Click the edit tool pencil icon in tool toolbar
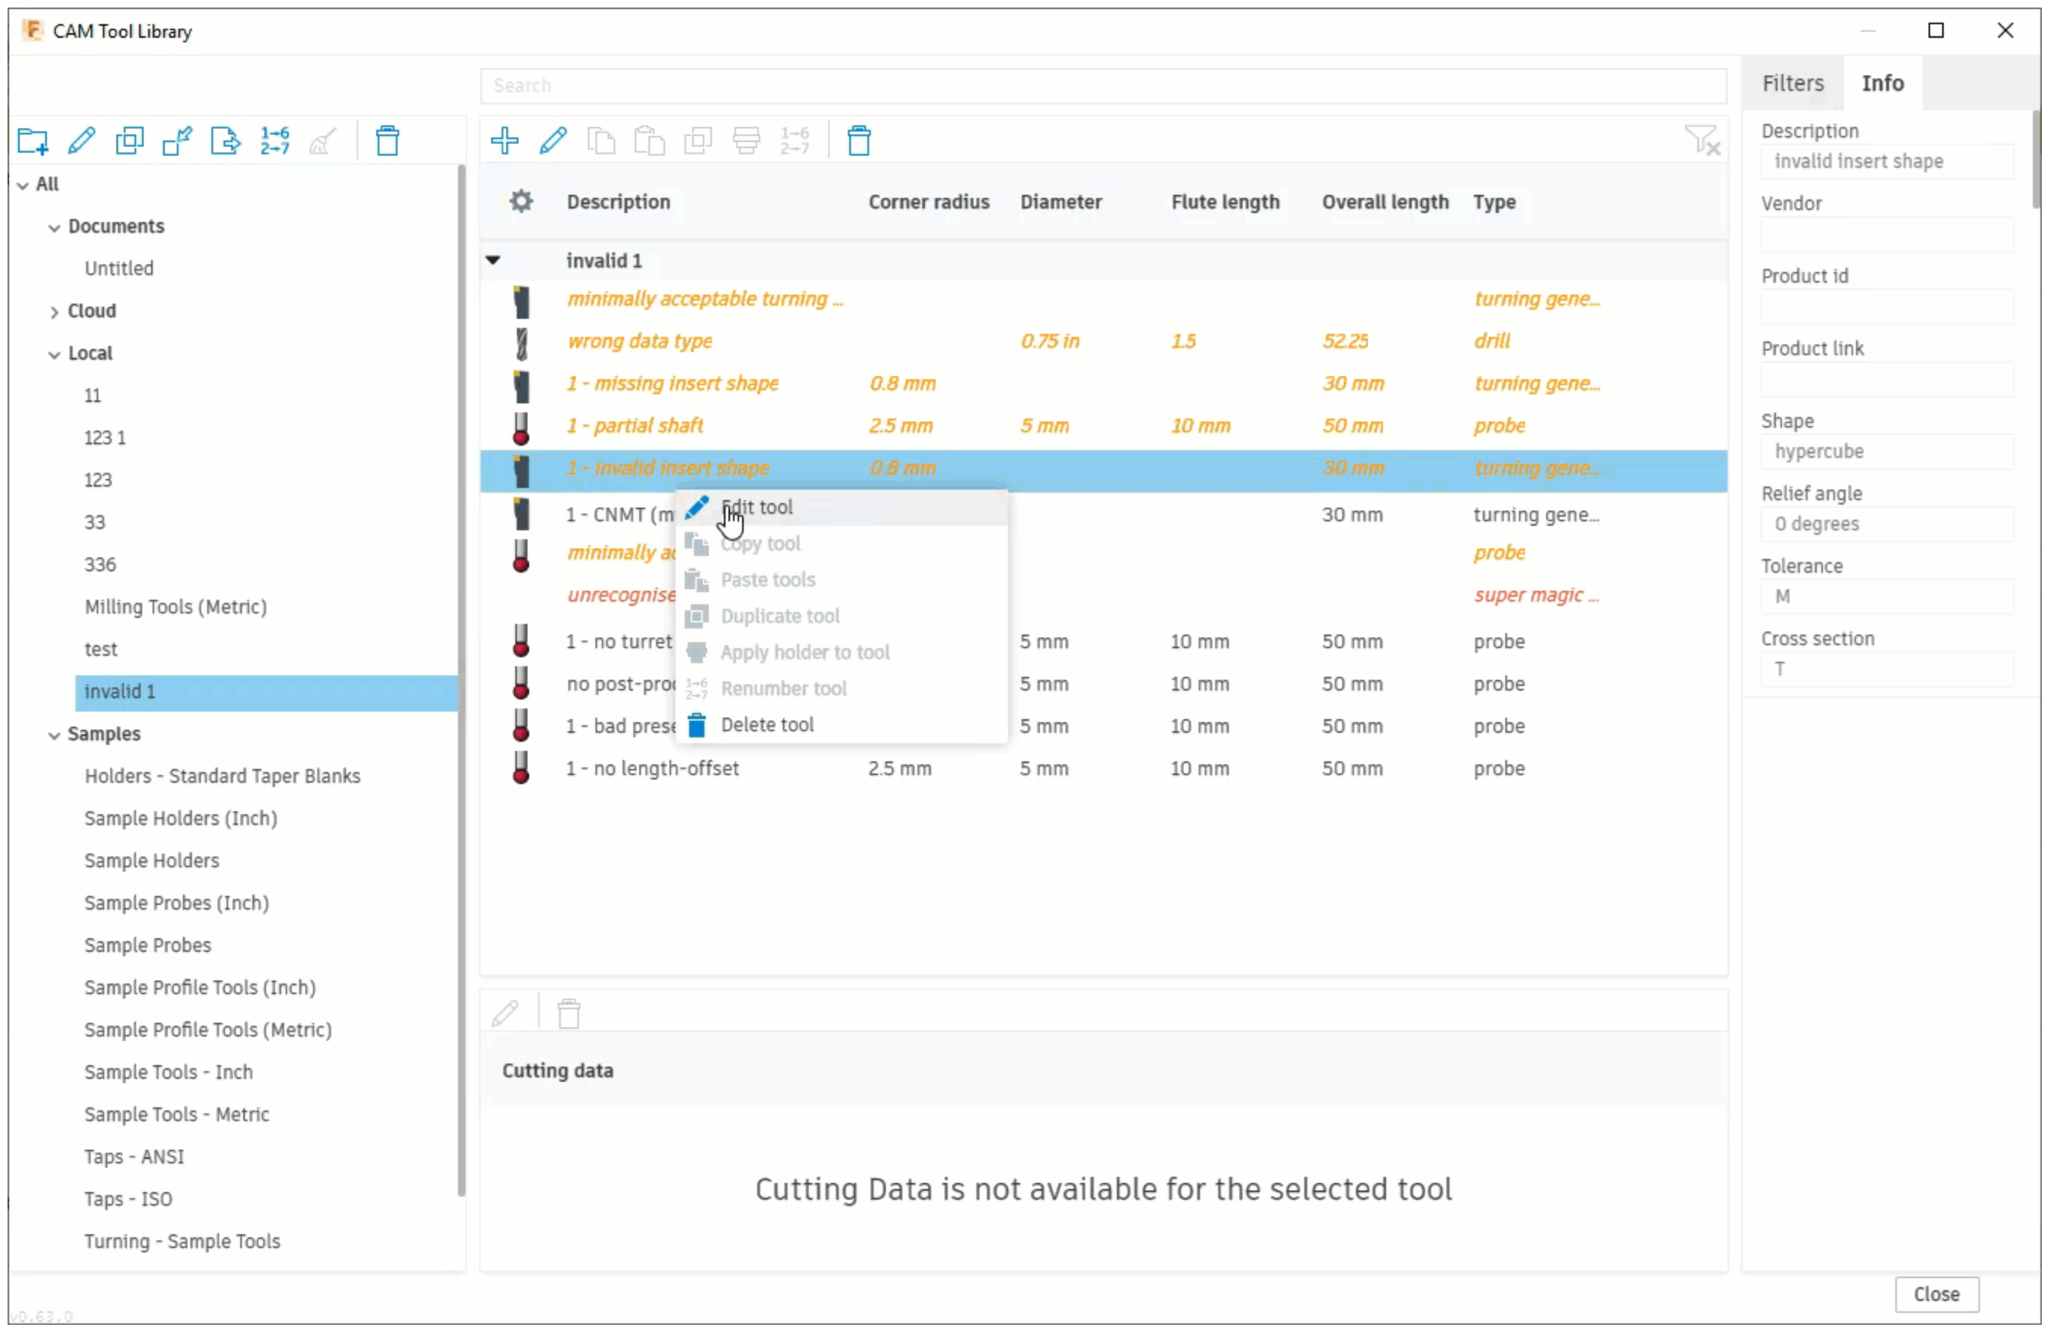Screen dimensions: 2051x1331 pyautogui.click(x=552, y=141)
